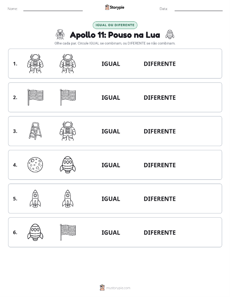This screenshot has width=230, height=297.
Task: Click the flag picture in row 6
Action: click(68, 232)
